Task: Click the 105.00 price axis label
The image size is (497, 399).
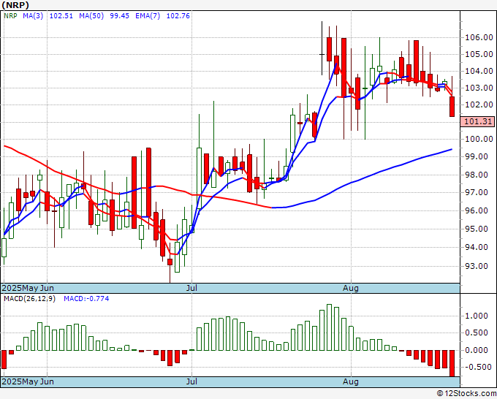Action: coord(479,55)
